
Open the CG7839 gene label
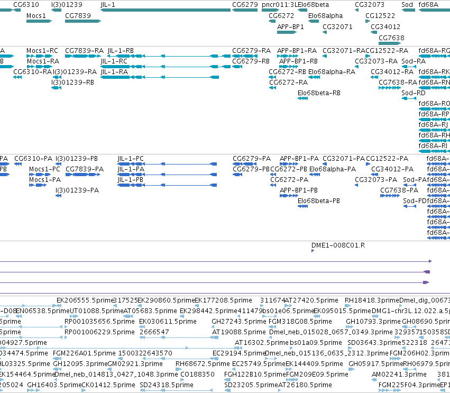[x=78, y=15]
